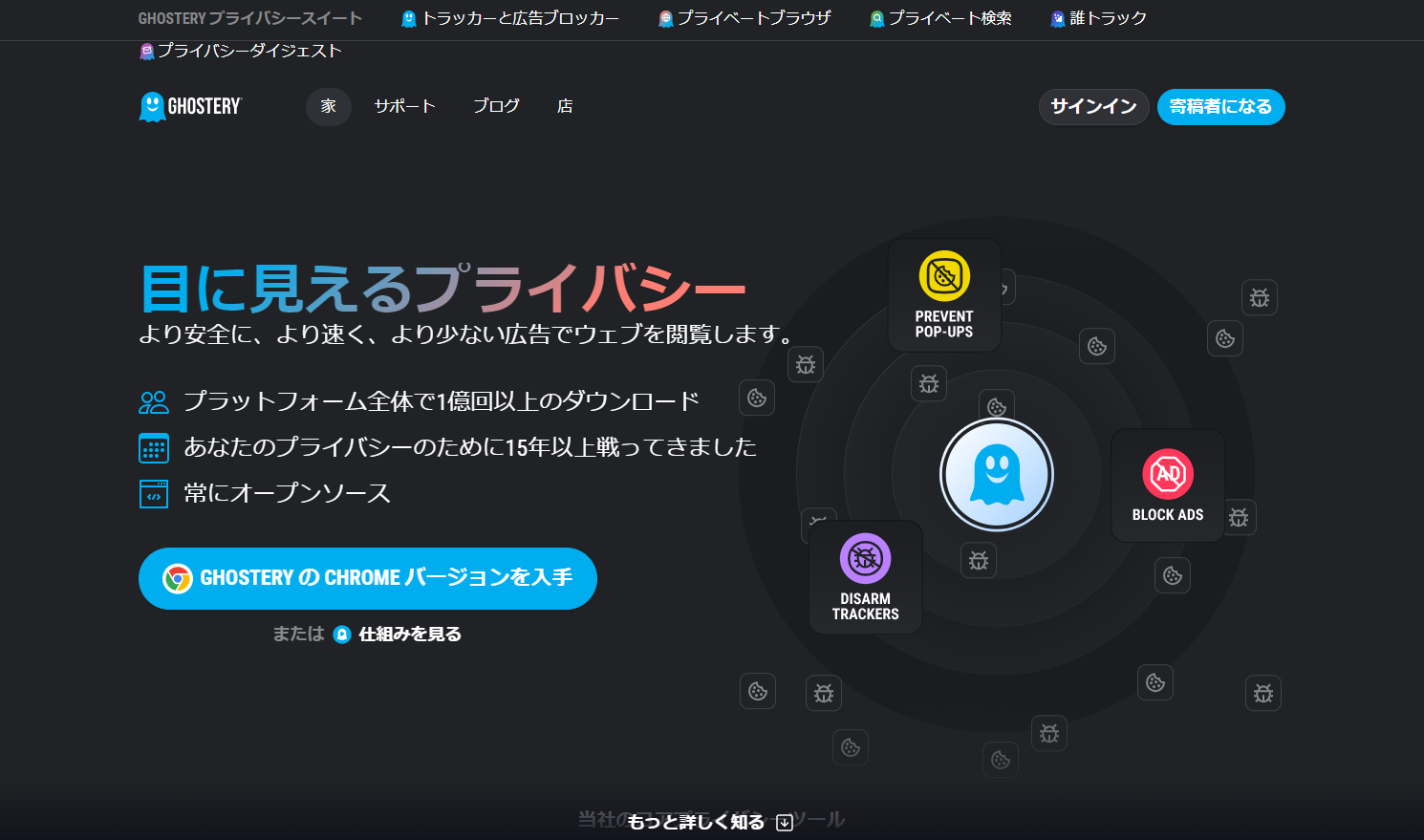Click the users icon beside download count

[154, 402]
